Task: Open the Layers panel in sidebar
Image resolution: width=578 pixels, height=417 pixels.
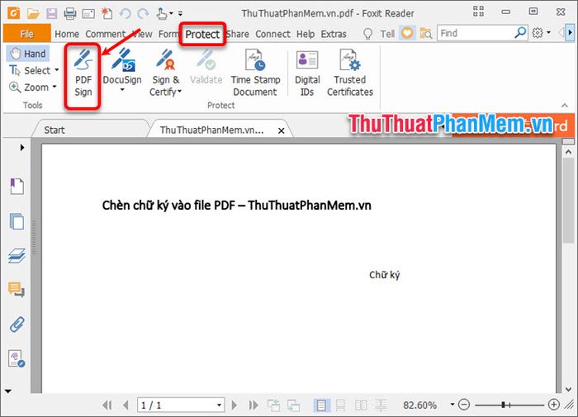Action: click(x=17, y=255)
